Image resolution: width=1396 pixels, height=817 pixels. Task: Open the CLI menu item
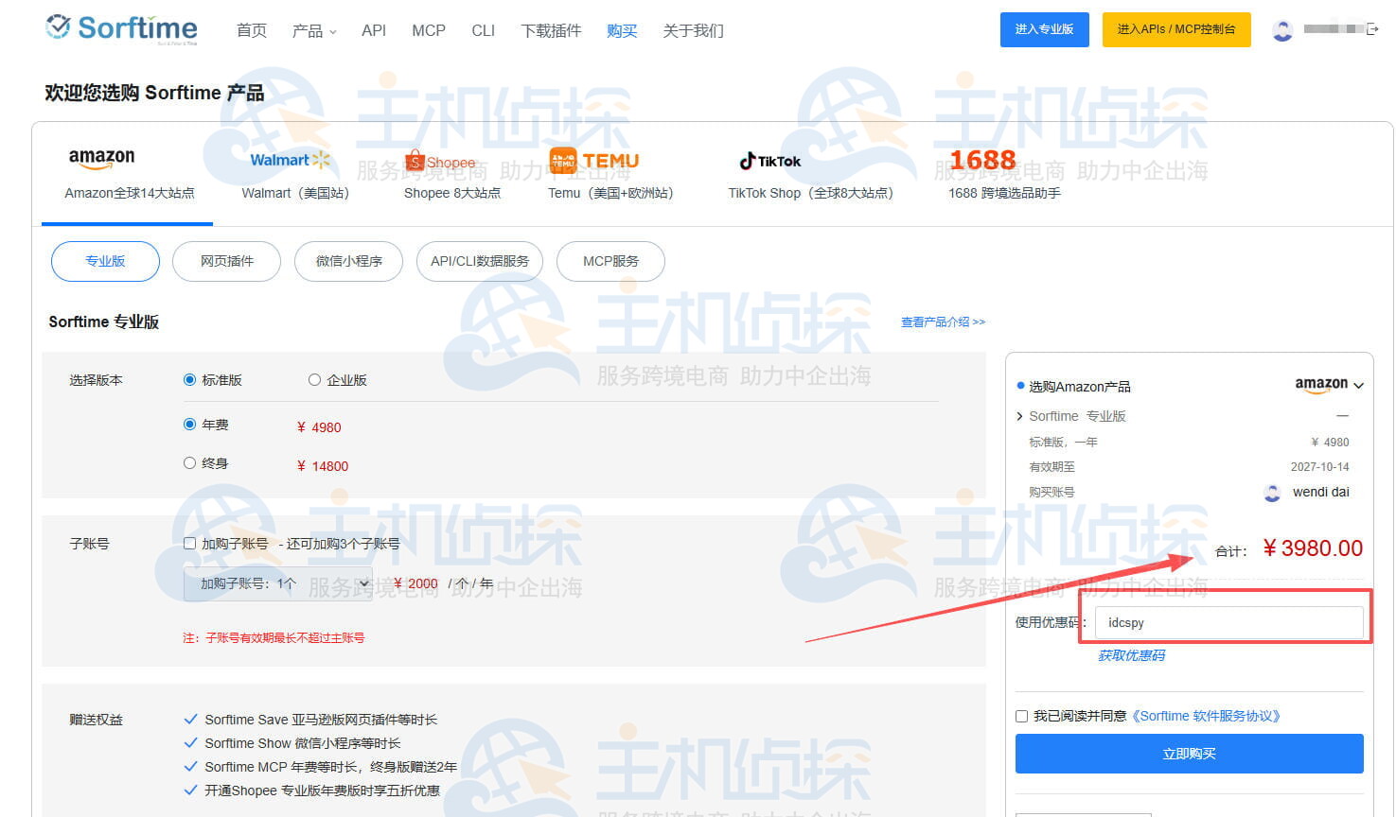pos(484,31)
